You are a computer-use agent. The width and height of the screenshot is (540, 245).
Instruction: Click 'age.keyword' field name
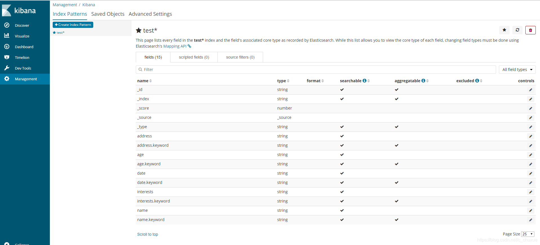[x=149, y=164]
